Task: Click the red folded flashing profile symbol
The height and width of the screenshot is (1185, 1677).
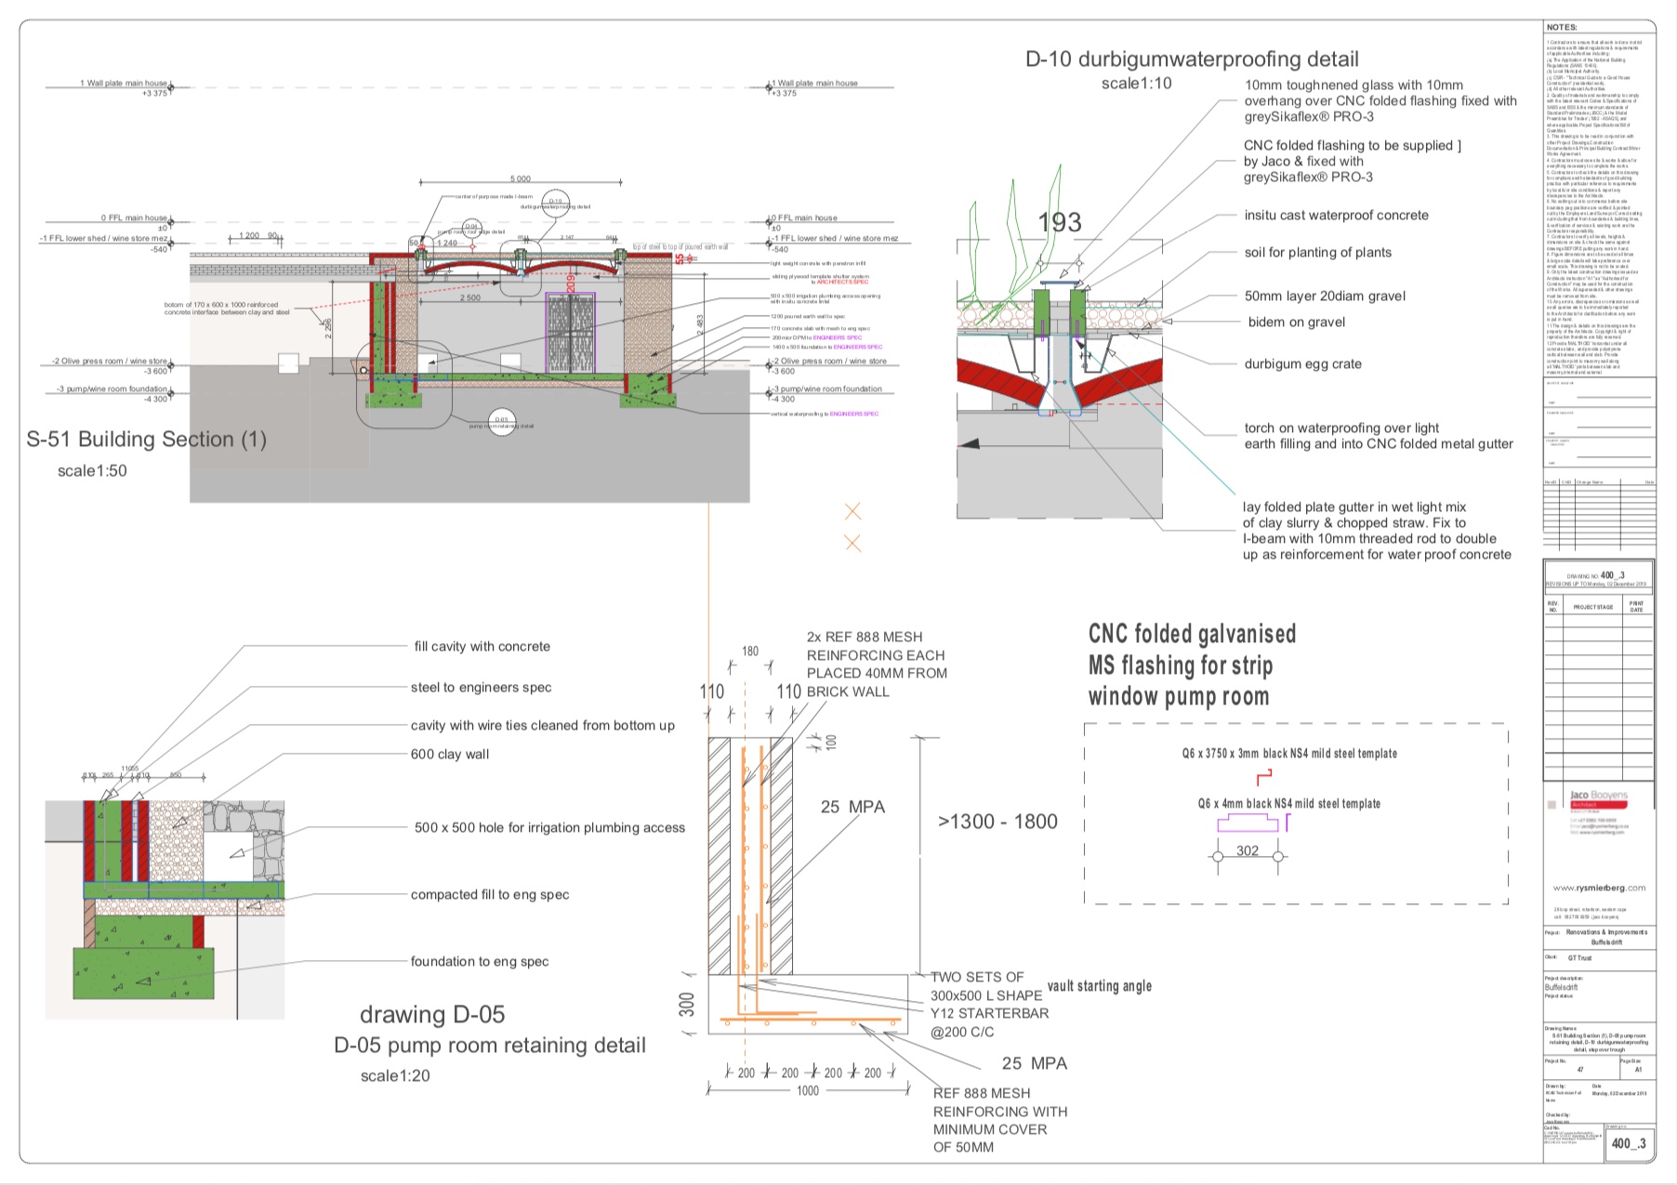Action: 1263,777
